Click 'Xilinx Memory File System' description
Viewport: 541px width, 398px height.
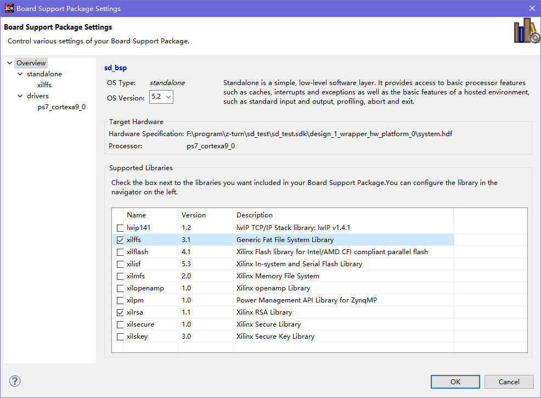pos(278,276)
